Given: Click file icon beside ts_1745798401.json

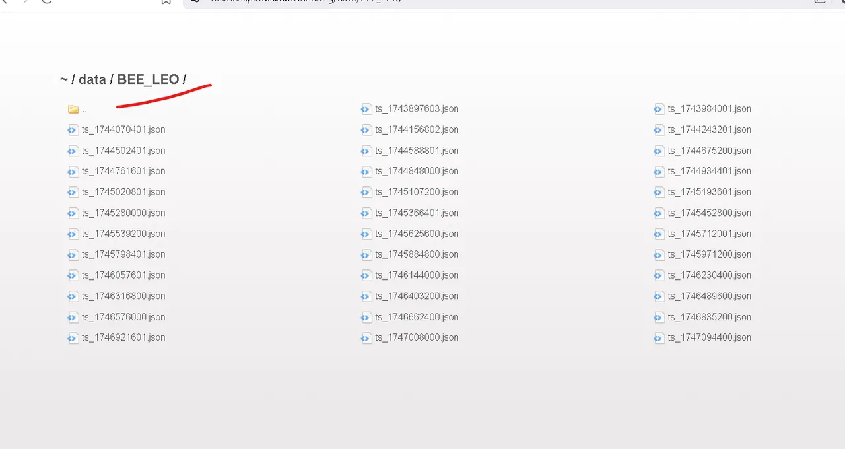Looking at the screenshot, I should (73, 255).
